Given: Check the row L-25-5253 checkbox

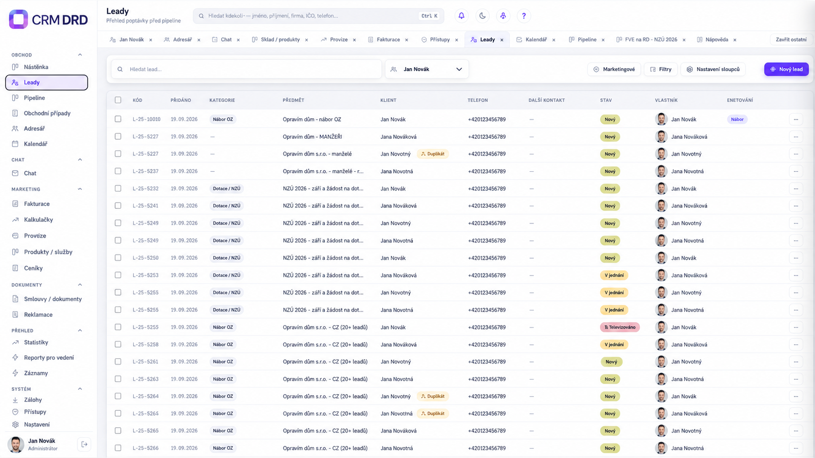Looking at the screenshot, I should [x=118, y=275].
